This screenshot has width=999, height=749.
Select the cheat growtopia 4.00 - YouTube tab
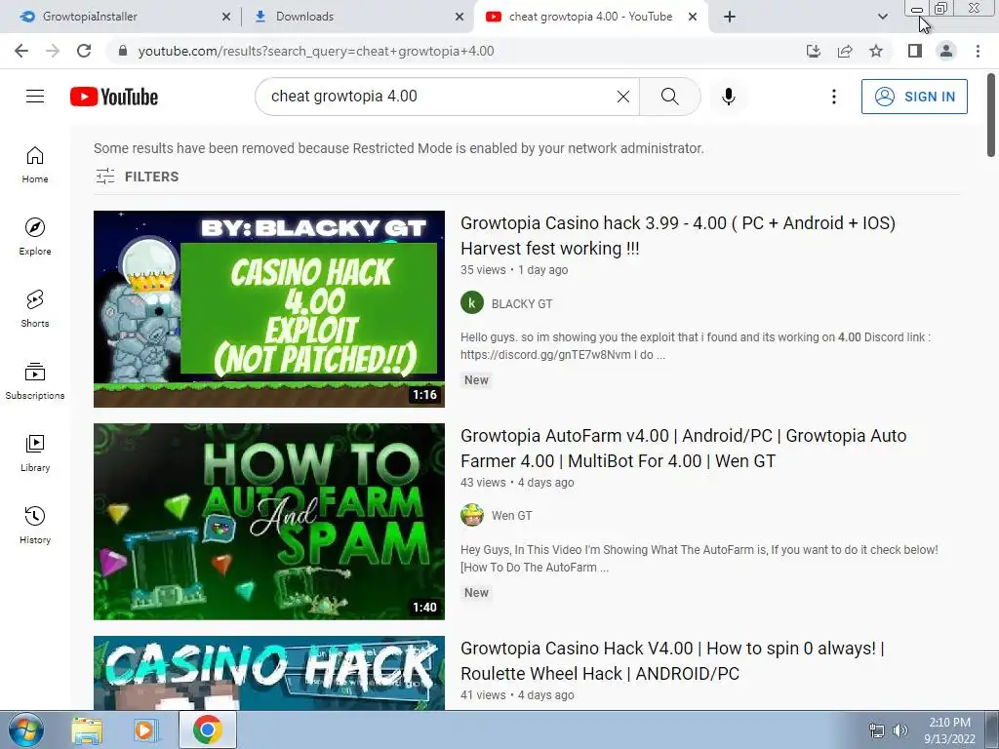(x=590, y=17)
